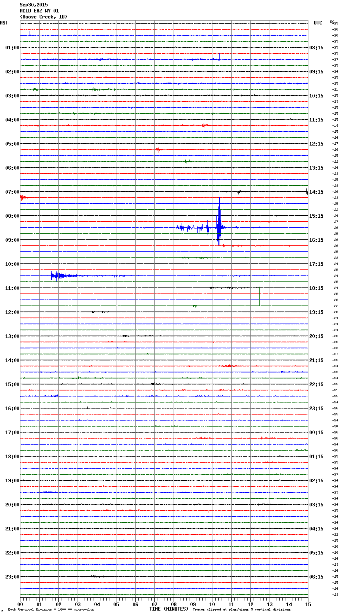The image size is (340, 615).
Task: Click the UTC time label "17:15"
Action: point(316,264)
